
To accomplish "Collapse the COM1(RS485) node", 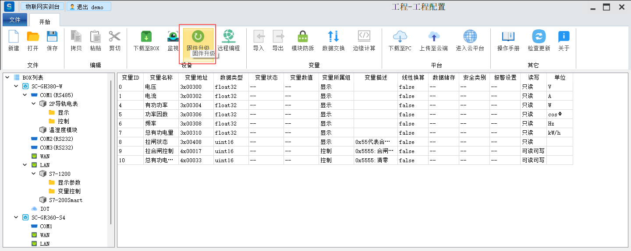I will [25, 95].
